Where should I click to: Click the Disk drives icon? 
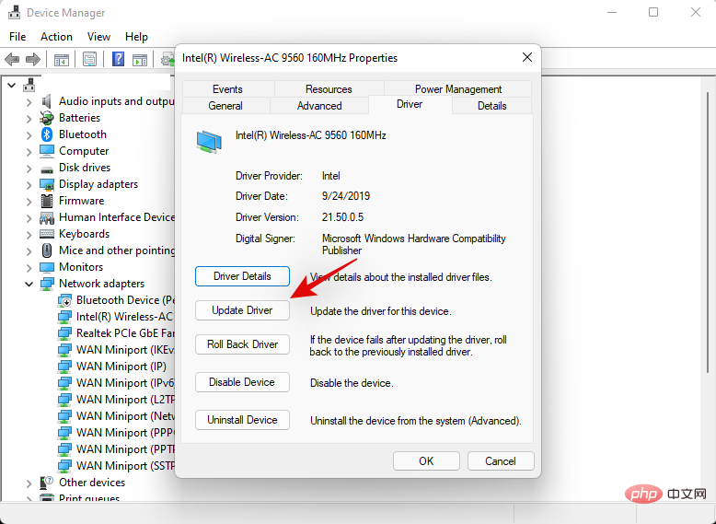click(x=47, y=169)
